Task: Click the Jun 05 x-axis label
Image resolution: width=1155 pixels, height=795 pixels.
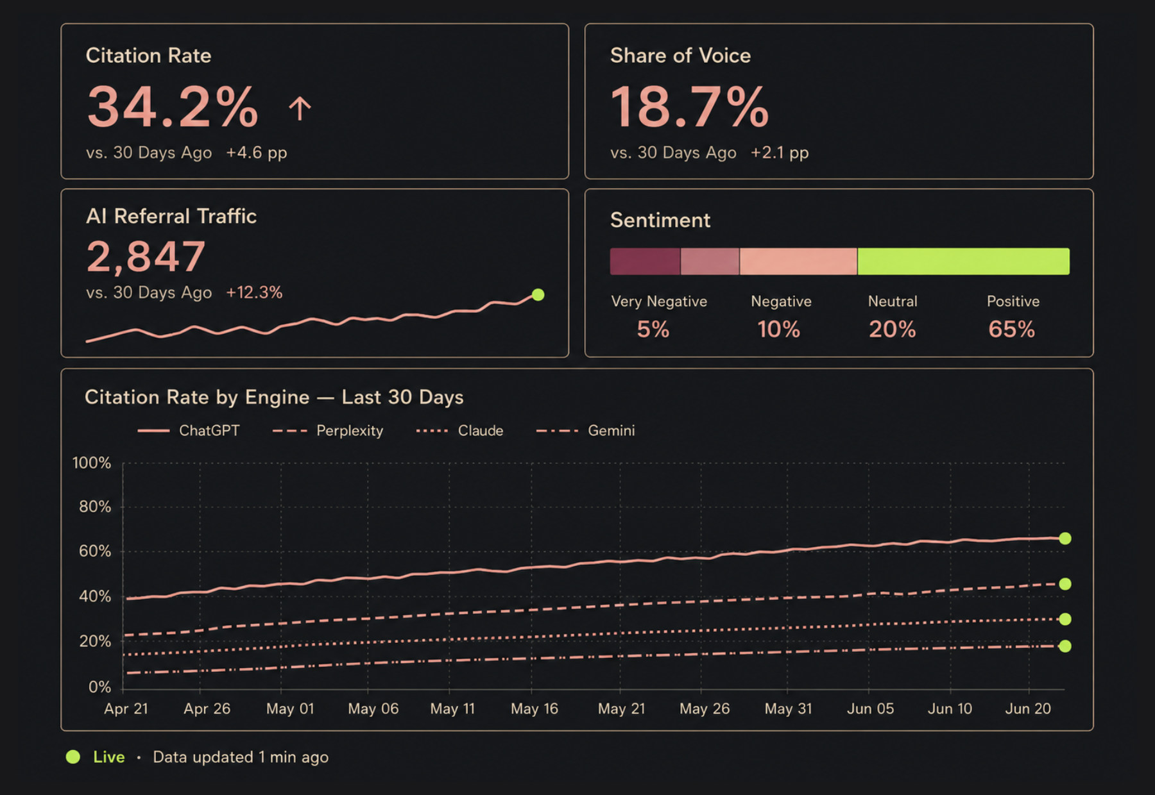Action: click(x=871, y=709)
